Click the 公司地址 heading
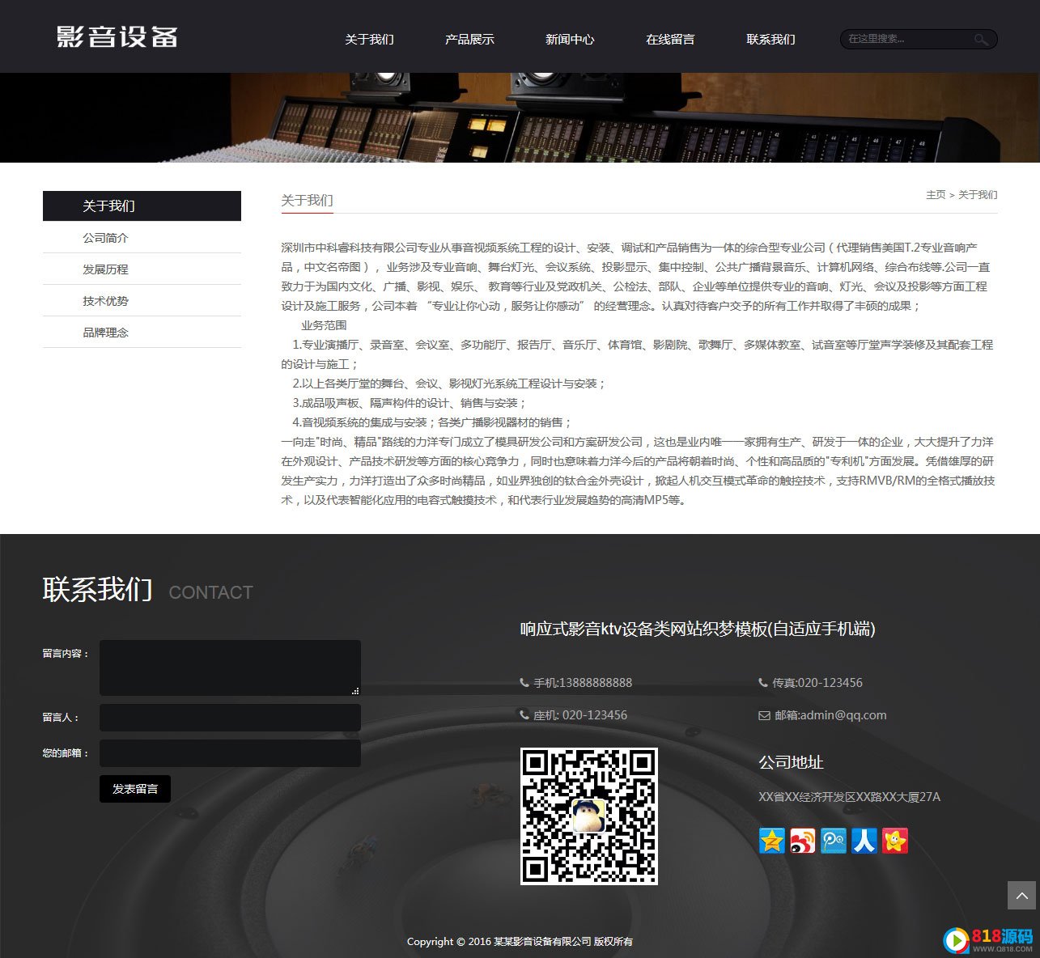The height and width of the screenshot is (958, 1040). point(791,762)
